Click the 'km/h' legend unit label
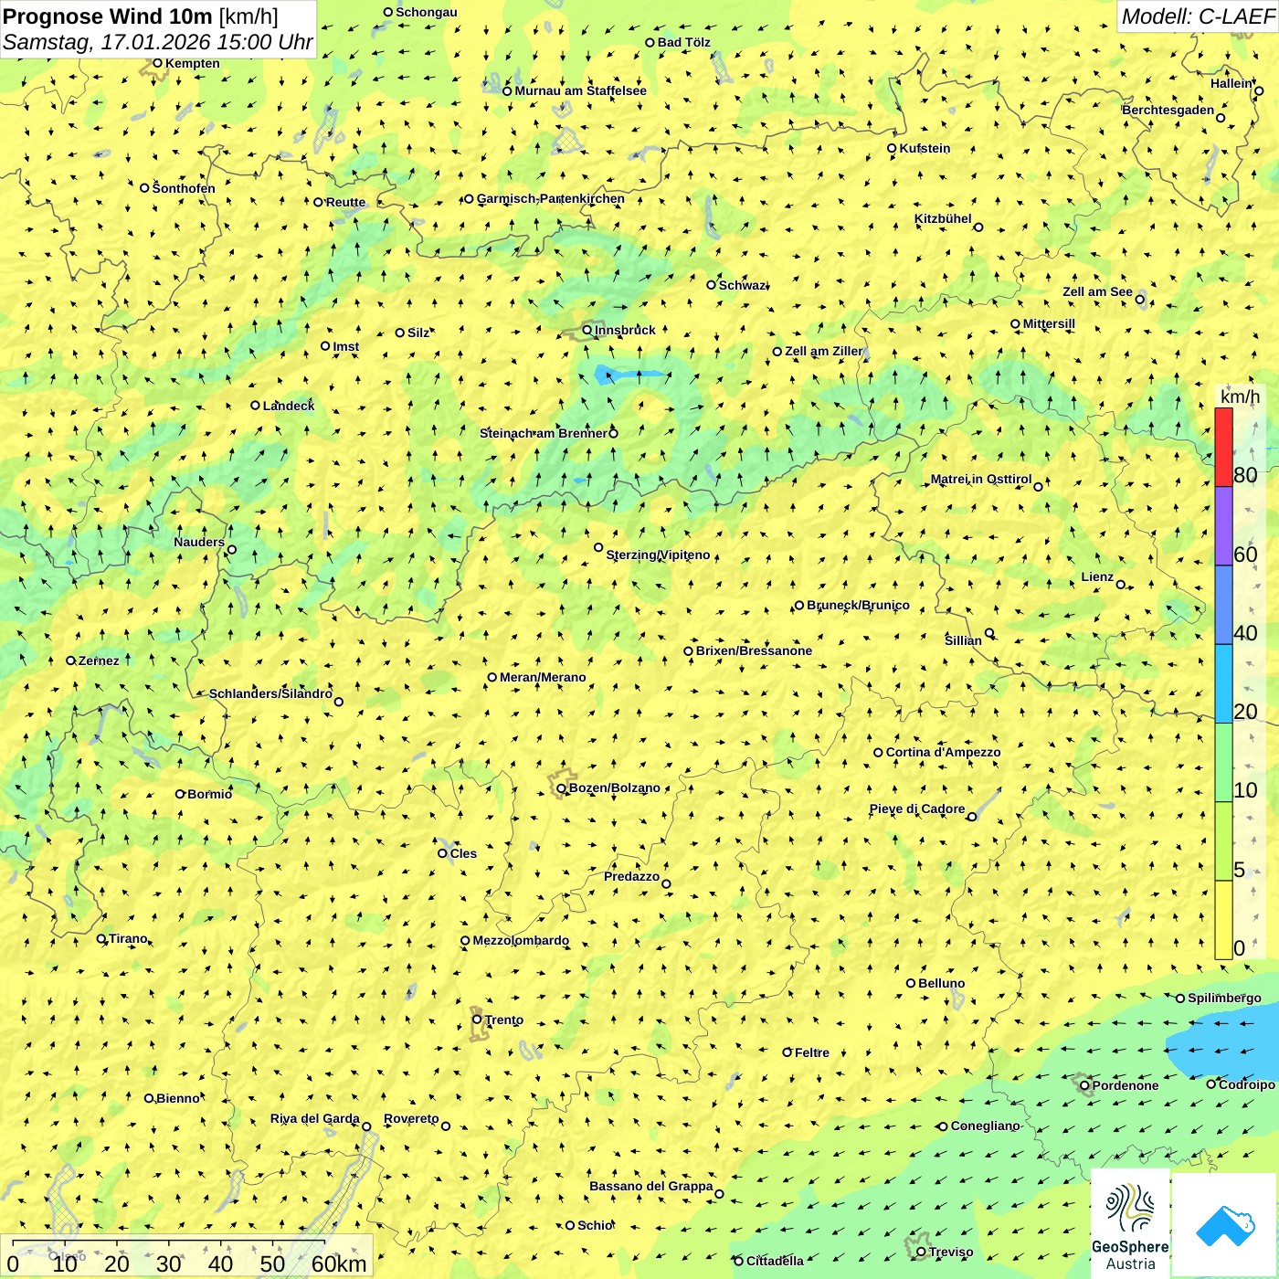 (x=1240, y=396)
